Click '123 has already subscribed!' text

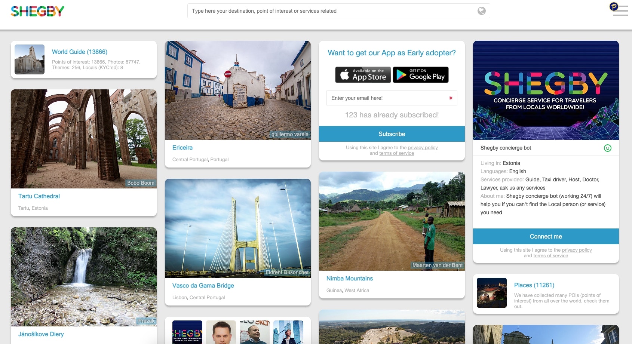pos(392,115)
